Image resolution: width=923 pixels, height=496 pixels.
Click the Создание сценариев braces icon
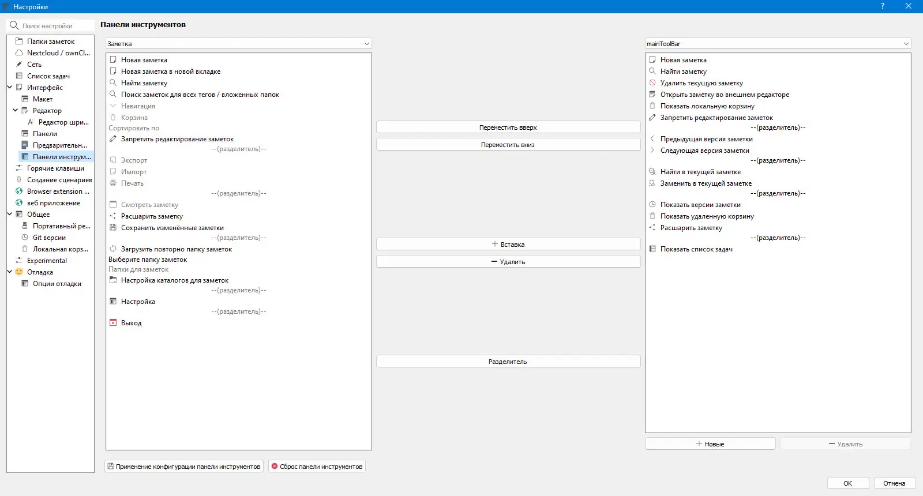pyautogui.click(x=19, y=180)
